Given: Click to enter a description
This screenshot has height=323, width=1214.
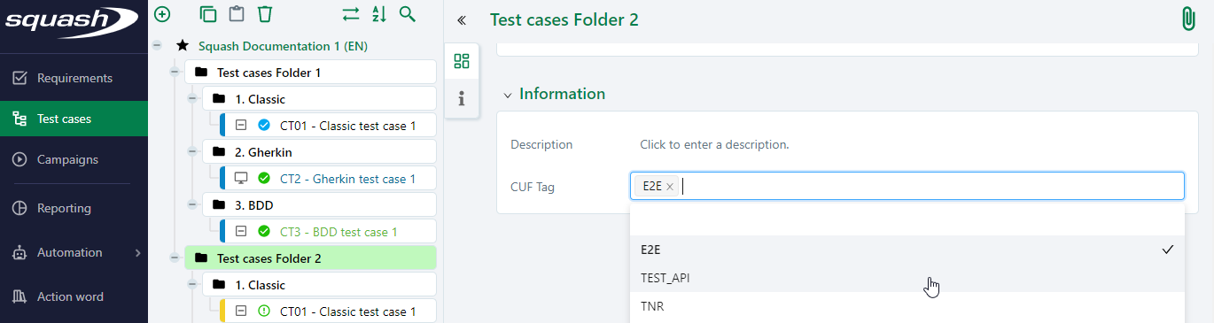Looking at the screenshot, I should [x=714, y=144].
